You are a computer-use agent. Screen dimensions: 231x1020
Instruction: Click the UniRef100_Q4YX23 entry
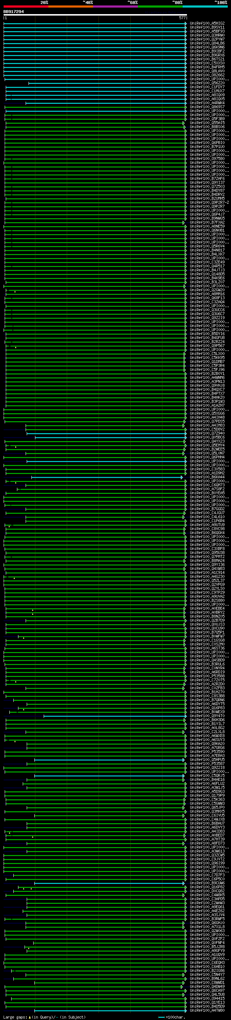tap(207, 441)
